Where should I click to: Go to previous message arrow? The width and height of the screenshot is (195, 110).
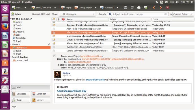point(154,8)
